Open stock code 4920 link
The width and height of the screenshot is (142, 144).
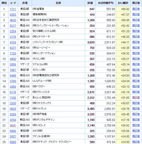tap(13, 20)
